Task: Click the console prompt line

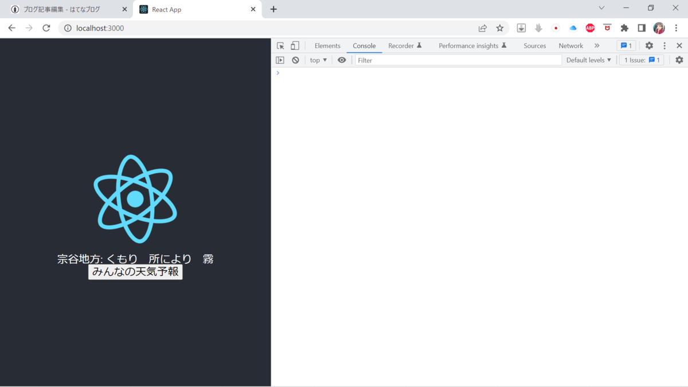Action: (x=479, y=73)
